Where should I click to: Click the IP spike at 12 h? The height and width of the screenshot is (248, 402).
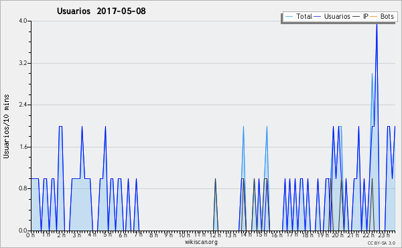(215, 180)
